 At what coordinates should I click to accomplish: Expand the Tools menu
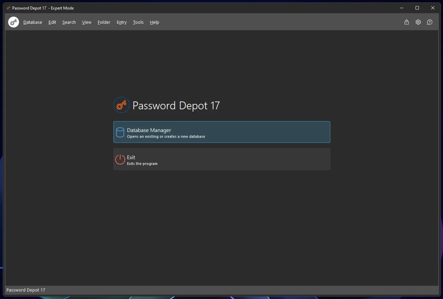click(x=138, y=22)
